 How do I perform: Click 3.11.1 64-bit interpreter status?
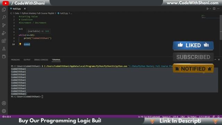(x=204, y=117)
